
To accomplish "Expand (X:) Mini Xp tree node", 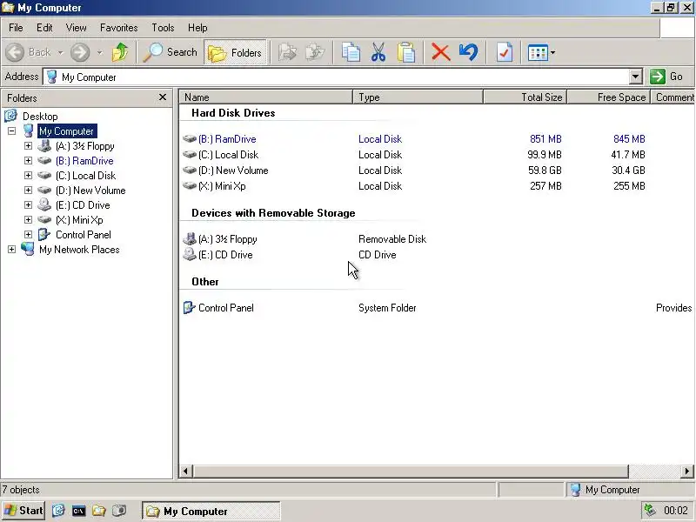I will pyautogui.click(x=28, y=219).
